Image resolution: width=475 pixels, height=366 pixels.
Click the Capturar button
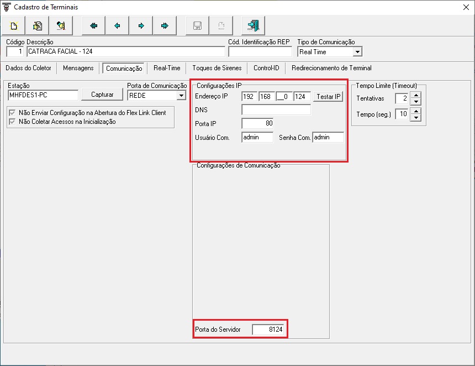pyautogui.click(x=102, y=95)
